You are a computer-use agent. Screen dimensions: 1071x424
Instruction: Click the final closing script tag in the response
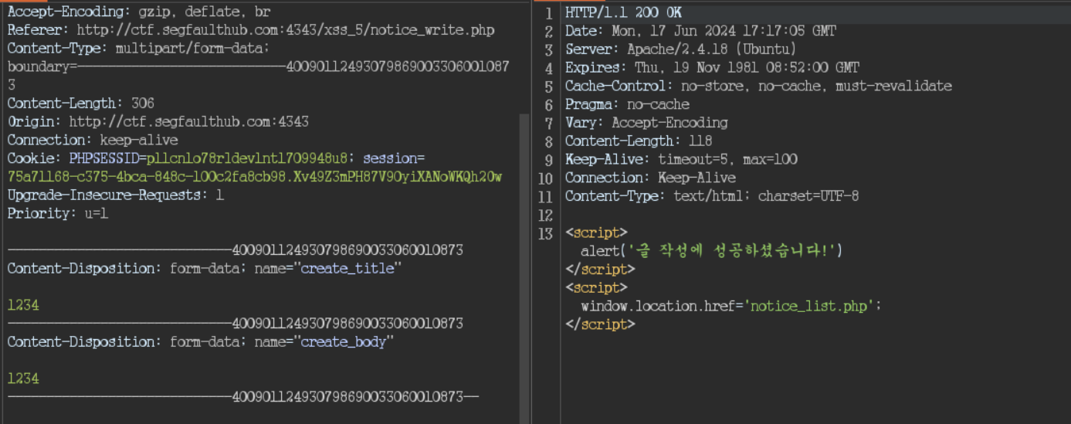(600, 324)
